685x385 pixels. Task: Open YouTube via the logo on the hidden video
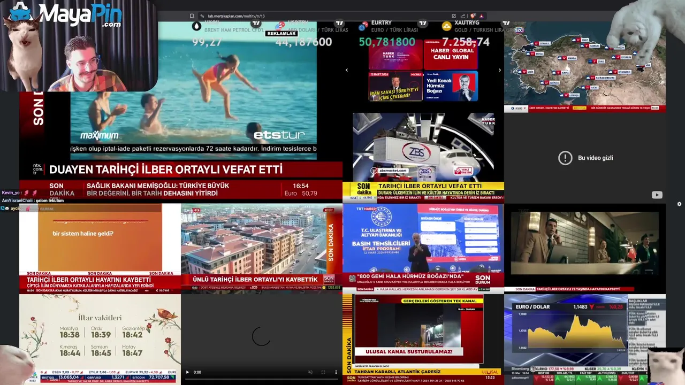coord(657,195)
